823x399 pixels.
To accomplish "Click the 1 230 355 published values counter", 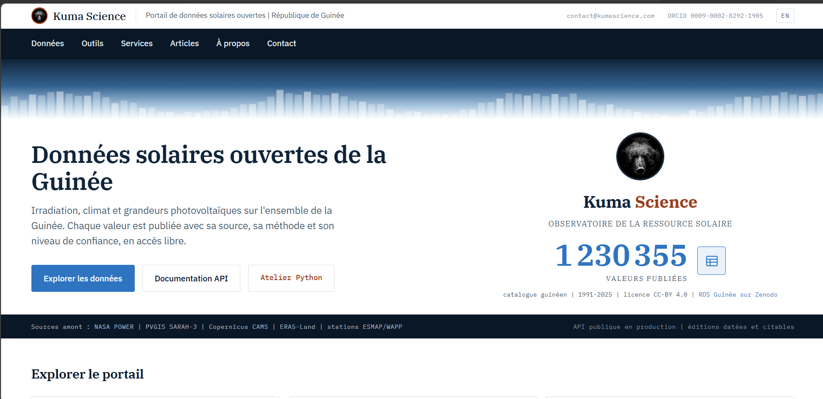I will [621, 255].
